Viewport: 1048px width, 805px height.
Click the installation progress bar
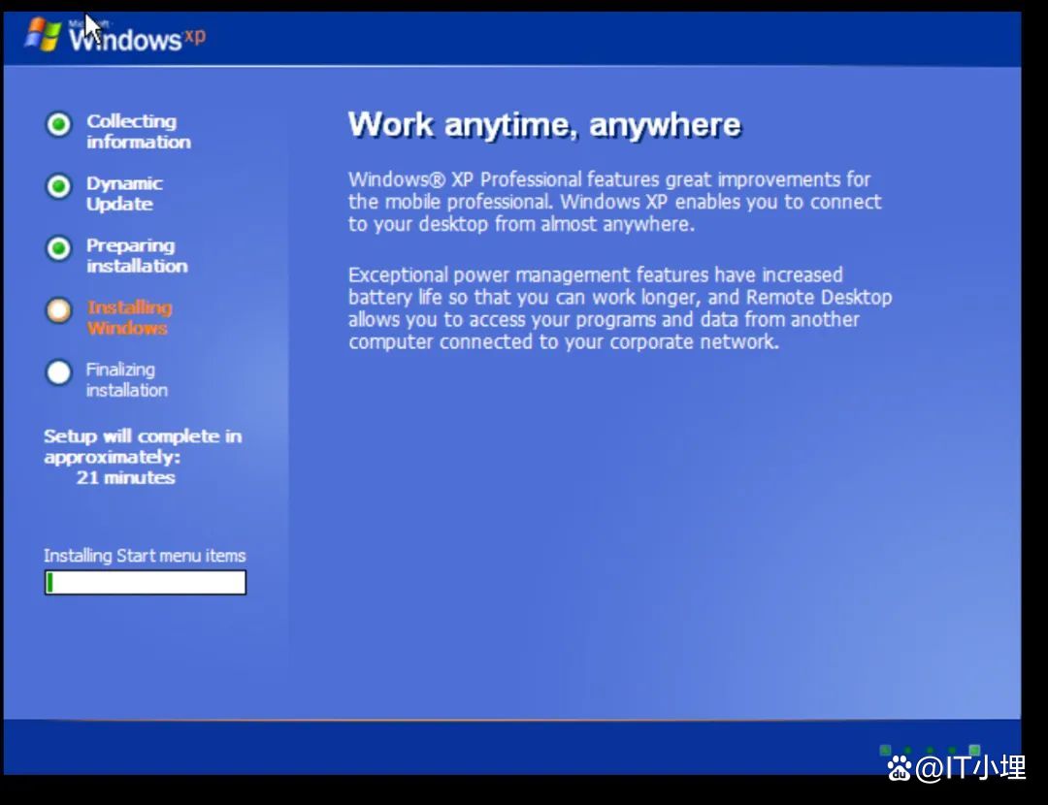coord(145,583)
